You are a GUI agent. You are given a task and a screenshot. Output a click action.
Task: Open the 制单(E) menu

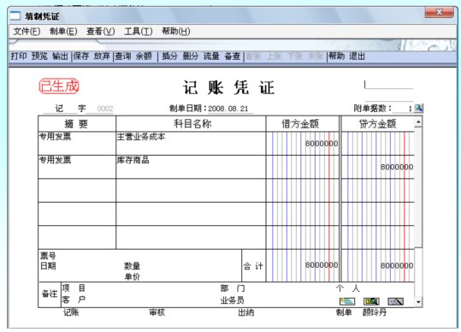[x=63, y=31]
